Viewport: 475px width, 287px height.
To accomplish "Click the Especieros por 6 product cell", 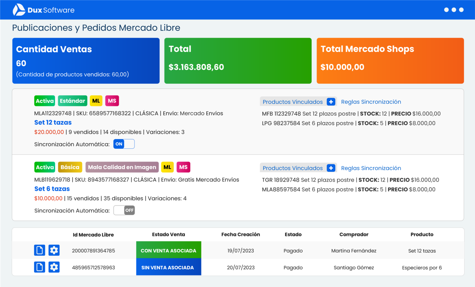I will pyautogui.click(x=422, y=268).
